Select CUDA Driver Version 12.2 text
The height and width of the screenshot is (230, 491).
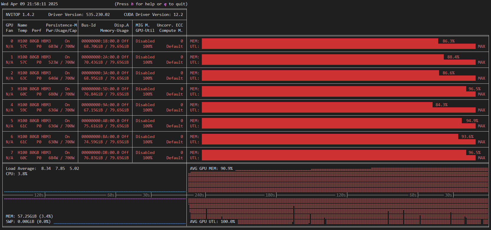click(x=153, y=14)
